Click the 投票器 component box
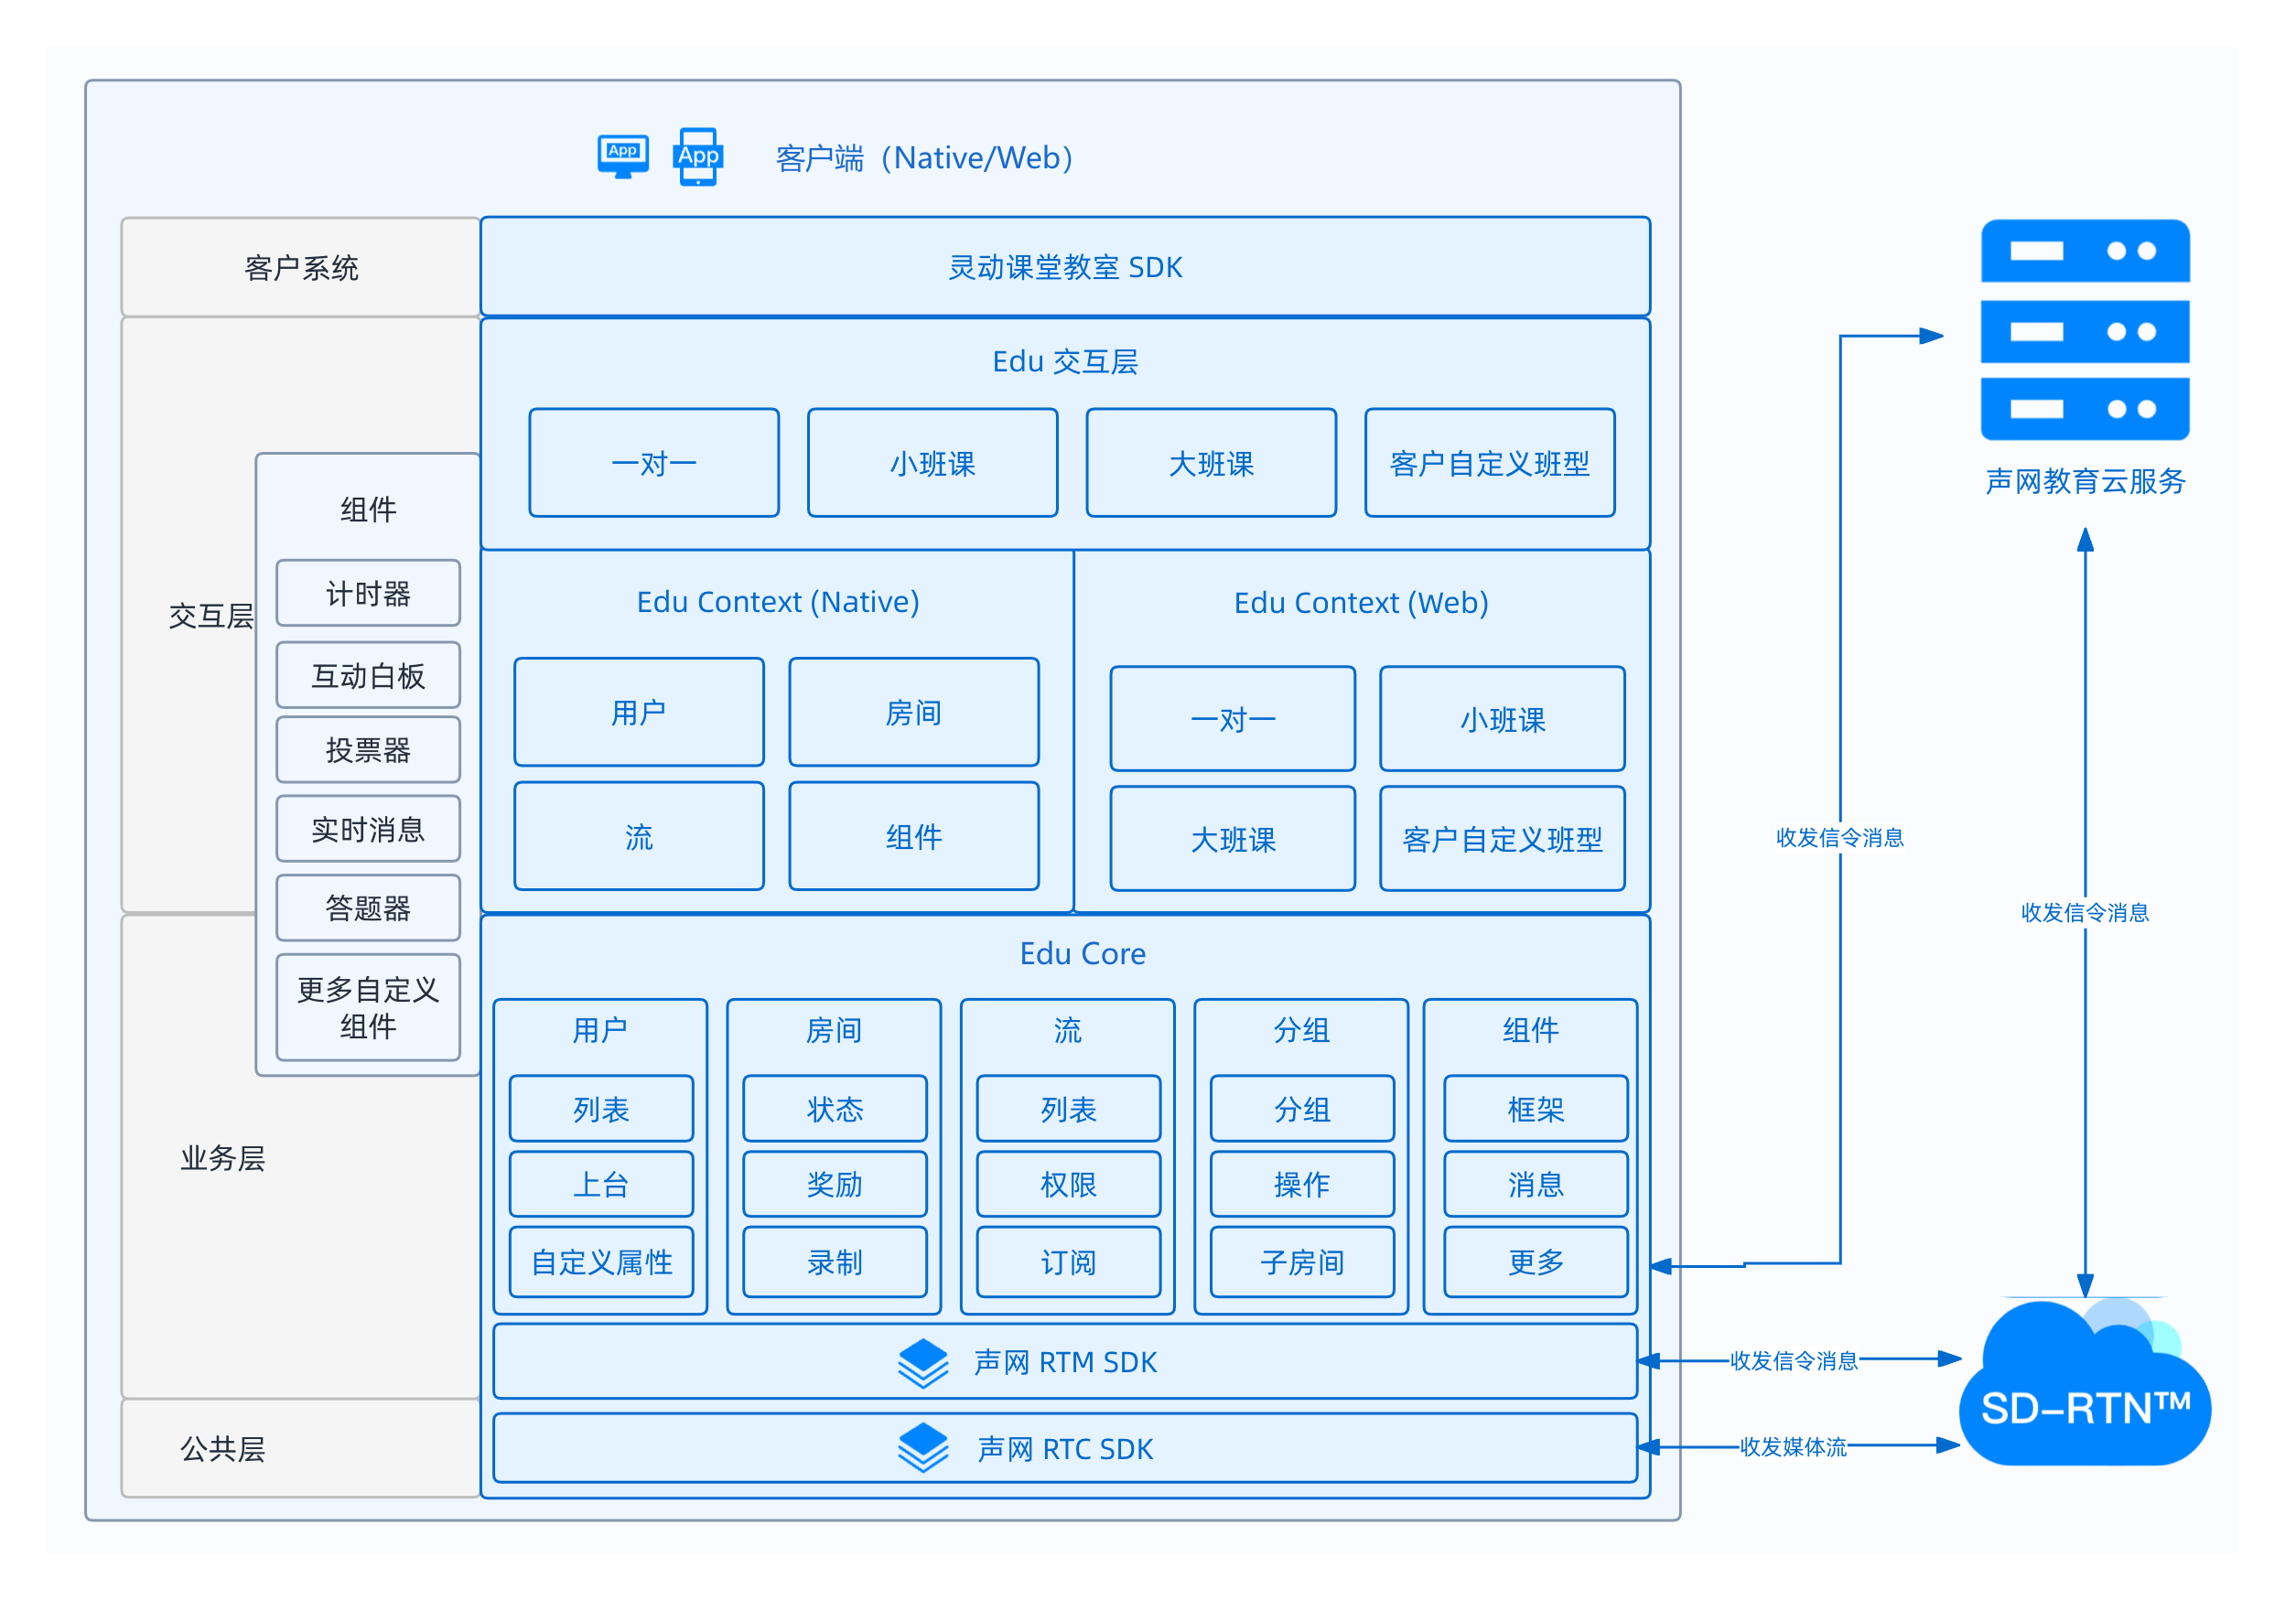This screenshot has height=1600, width=2296. [x=368, y=749]
